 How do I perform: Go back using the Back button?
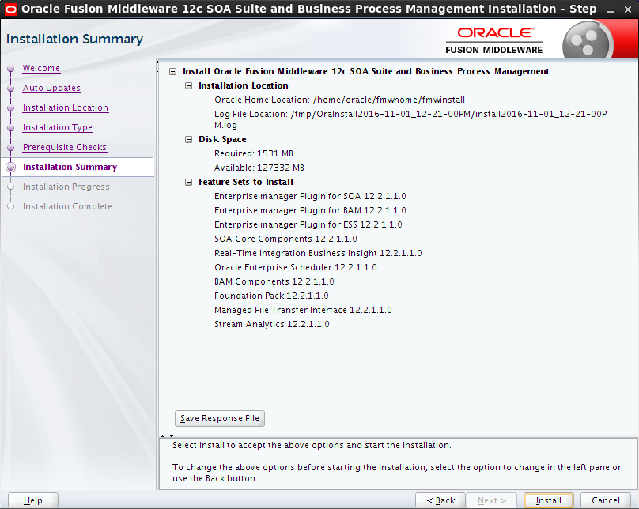(x=440, y=500)
